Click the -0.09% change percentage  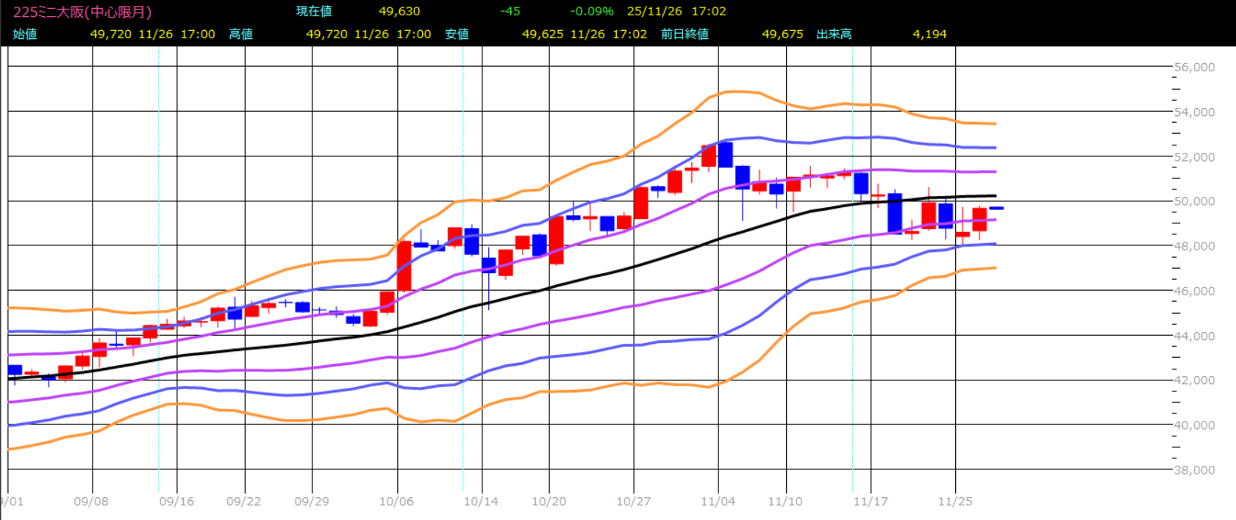(x=592, y=12)
